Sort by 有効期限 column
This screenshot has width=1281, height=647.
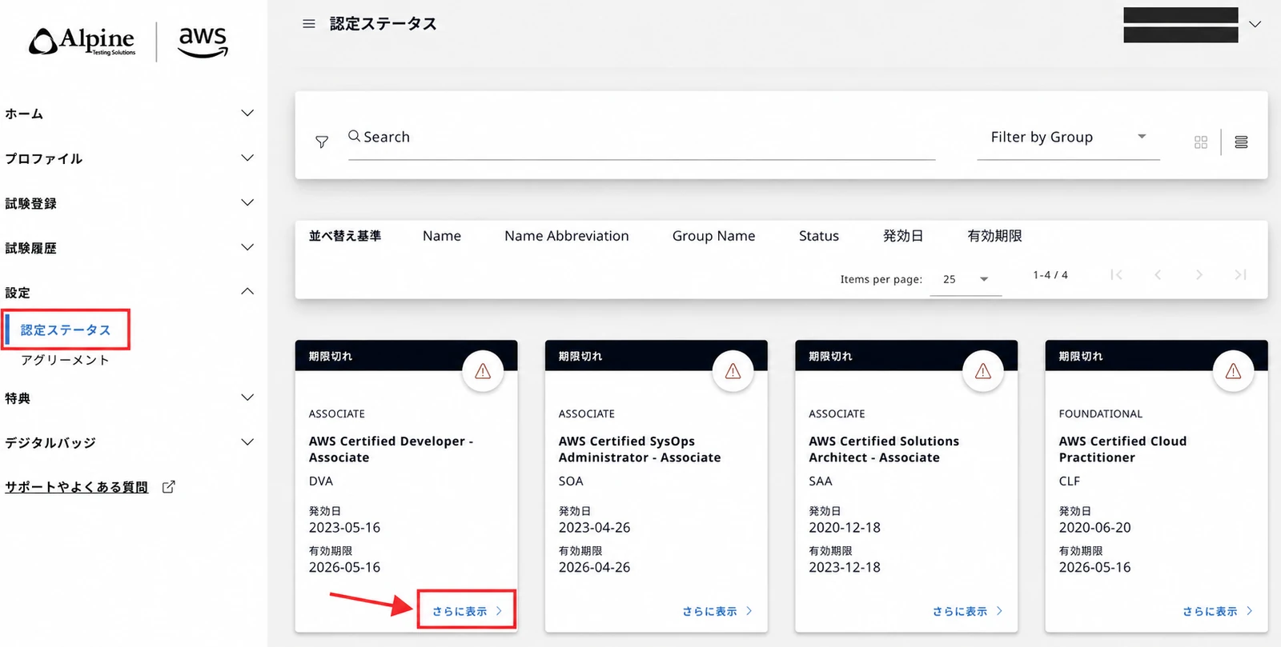coord(994,236)
